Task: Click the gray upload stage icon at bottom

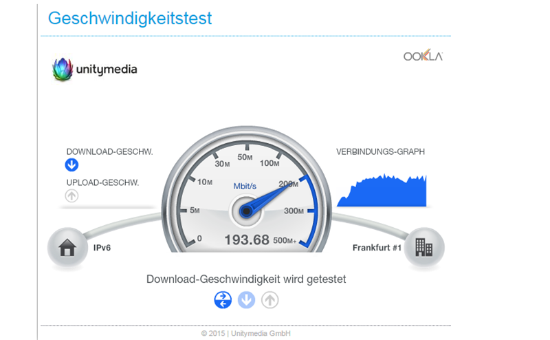Action: (x=270, y=299)
